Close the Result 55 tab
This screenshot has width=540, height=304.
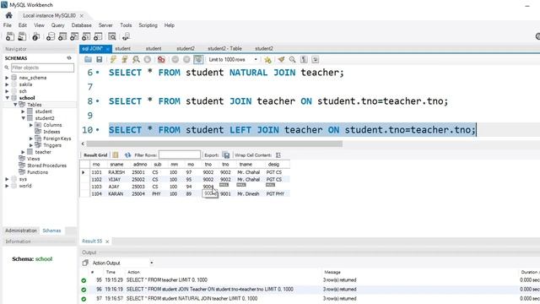point(107,242)
